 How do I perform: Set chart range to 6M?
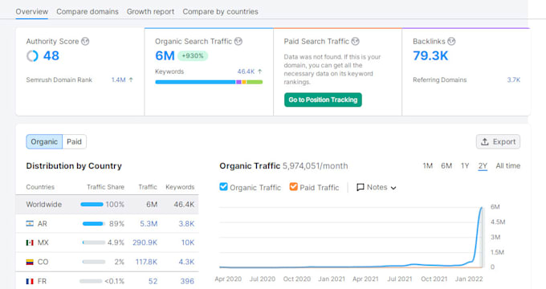tap(446, 166)
